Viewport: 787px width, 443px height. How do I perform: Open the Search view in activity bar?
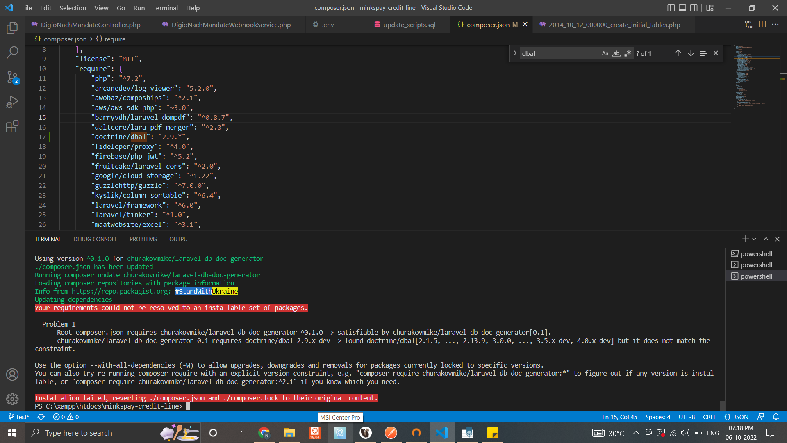pos(12,53)
